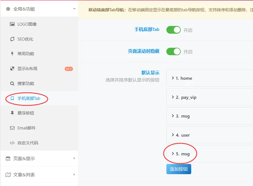This screenshot has height=186, width=253.
Task: Click the Email邮件 envelope icon
Action: click(12, 128)
